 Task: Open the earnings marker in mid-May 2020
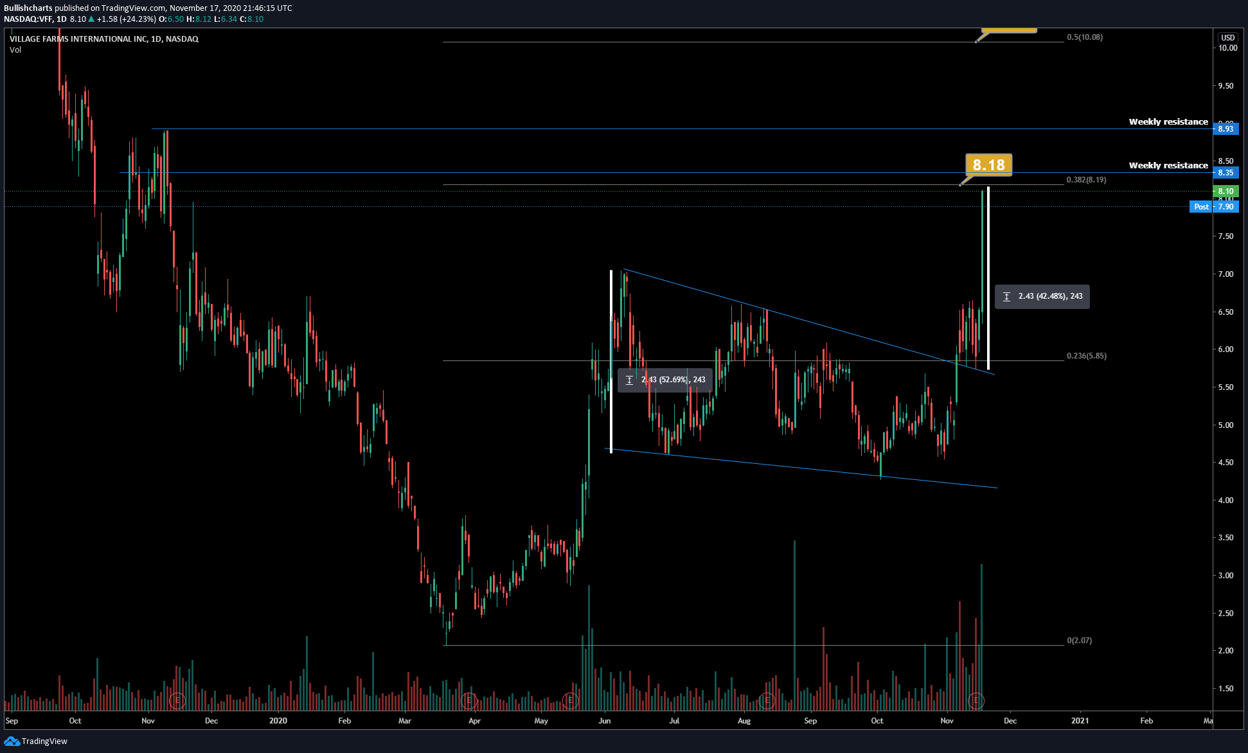pyautogui.click(x=570, y=701)
